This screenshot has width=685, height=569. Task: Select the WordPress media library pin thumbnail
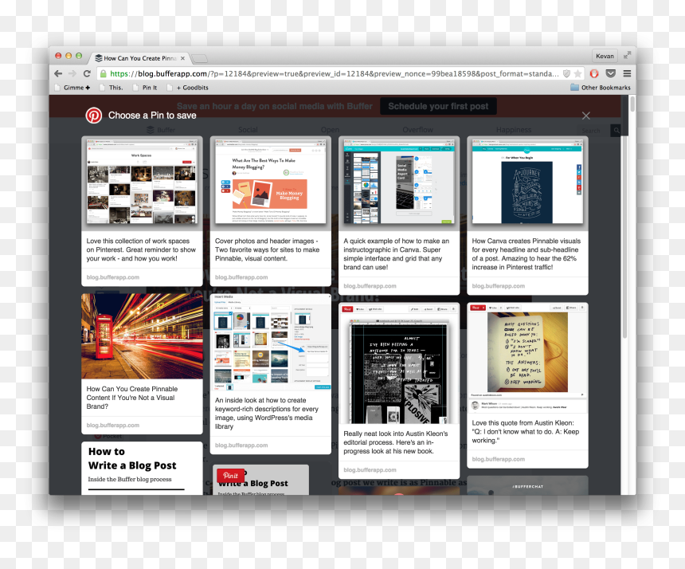pyautogui.click(x=271, y=342)
